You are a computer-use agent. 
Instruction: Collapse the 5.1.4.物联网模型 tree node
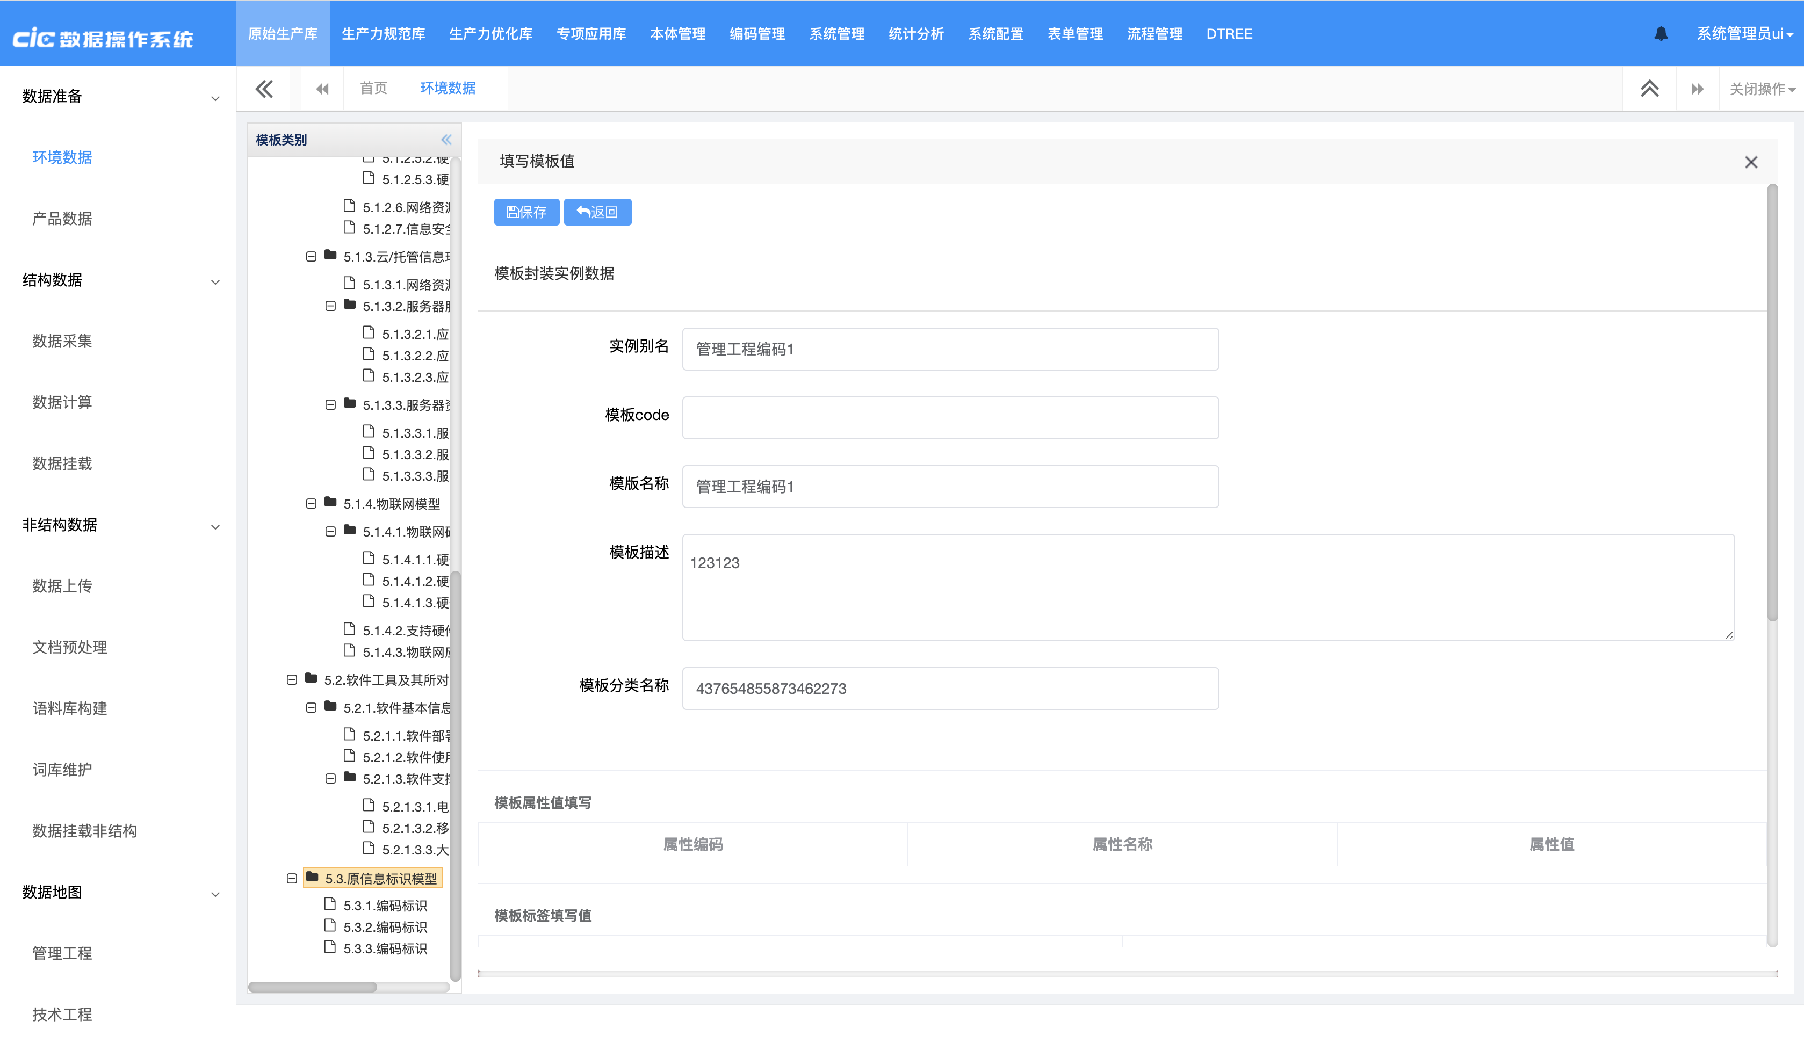[311, 504]
